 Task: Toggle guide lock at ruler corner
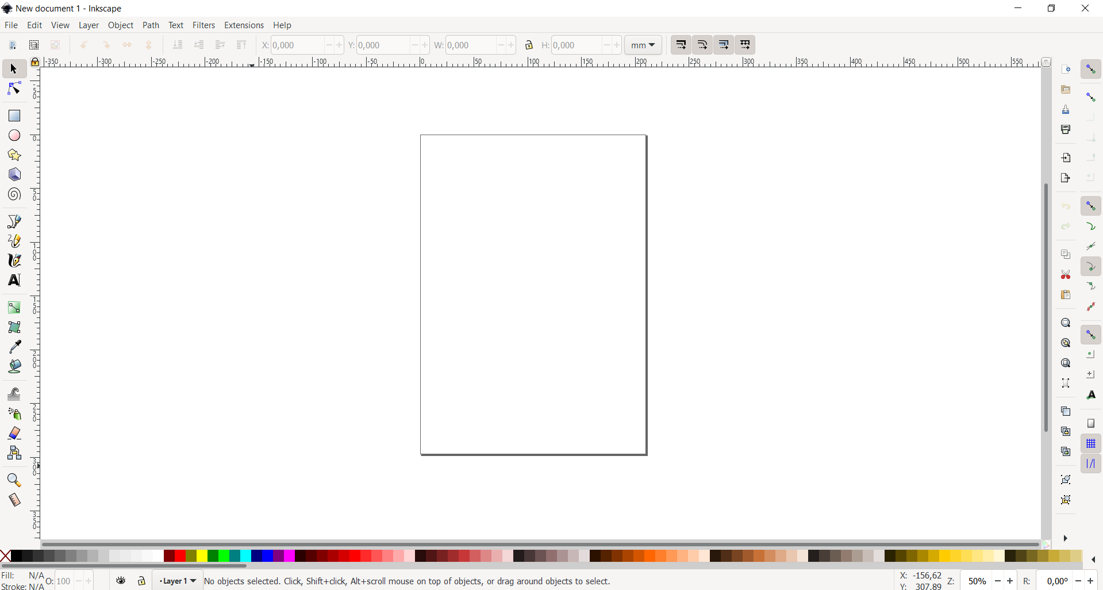point(35,62)
